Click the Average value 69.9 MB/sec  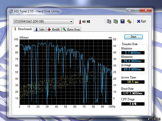(133, 69)
